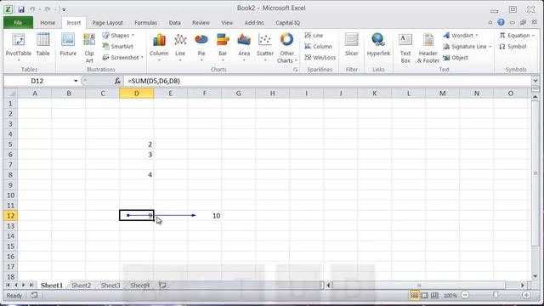Insert a Text Box
Screen dimensions: 544x306
click(405, 48)
